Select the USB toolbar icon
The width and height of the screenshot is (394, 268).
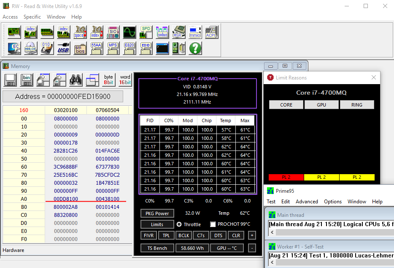63,48
